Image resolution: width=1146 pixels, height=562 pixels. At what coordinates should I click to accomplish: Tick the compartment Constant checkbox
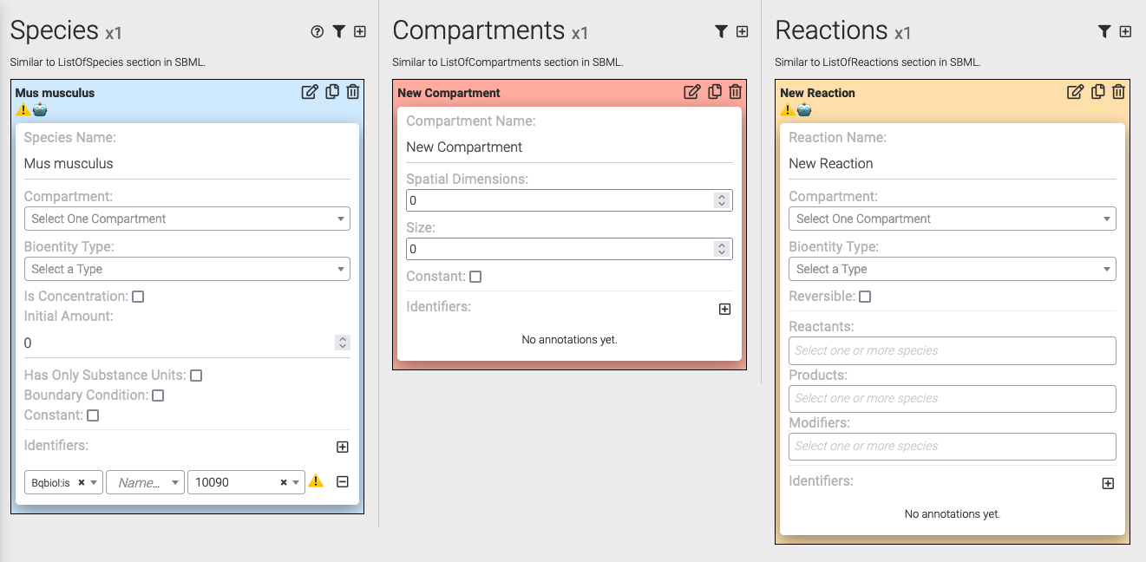pyautogui.click(x=475, y=277)
